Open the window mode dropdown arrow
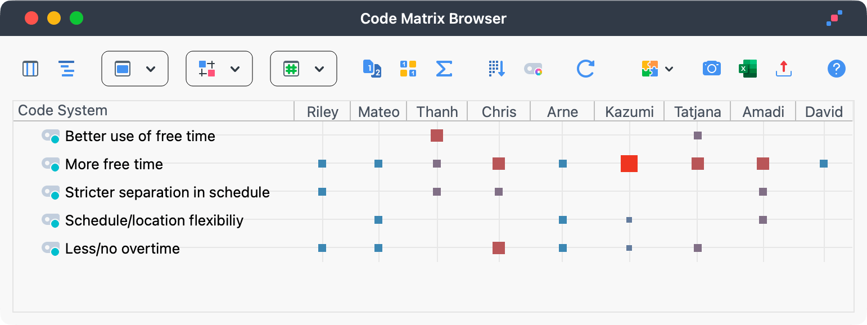867x325 pixels. pyautogui.click(x=151, y=69)
